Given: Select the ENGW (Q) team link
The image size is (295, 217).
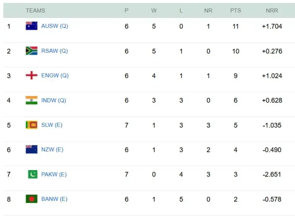Looking at the screenshot, I should [x=55, y=75].
